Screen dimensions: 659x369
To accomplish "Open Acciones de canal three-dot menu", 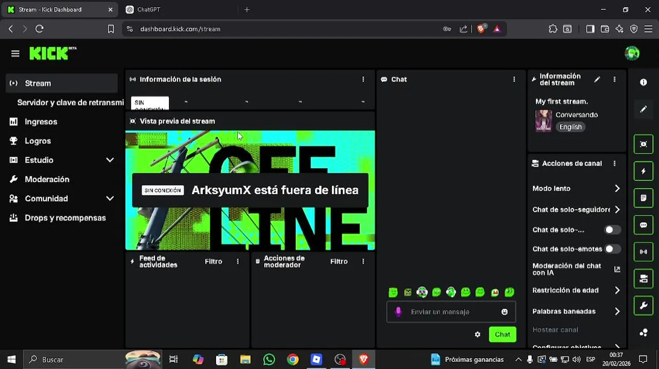I will pos(614,163).
